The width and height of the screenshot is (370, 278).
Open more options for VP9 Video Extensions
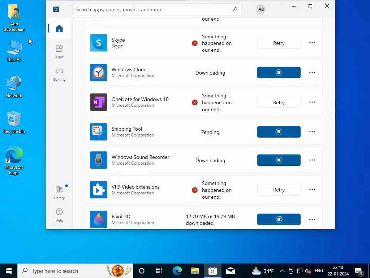pyautogui.click(x=312, y=190)
